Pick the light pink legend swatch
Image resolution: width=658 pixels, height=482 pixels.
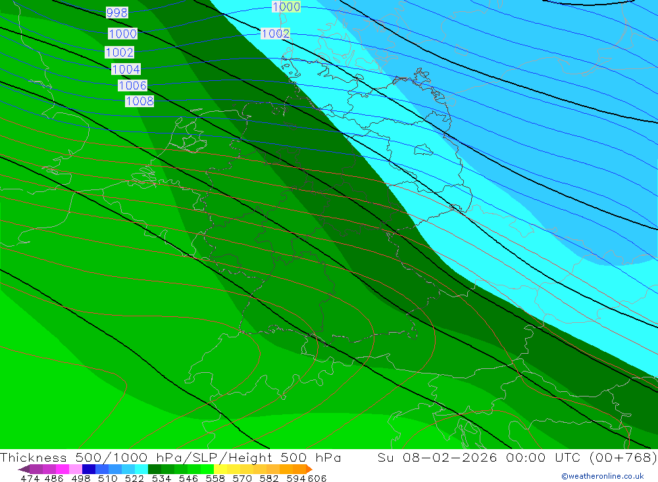76,469
